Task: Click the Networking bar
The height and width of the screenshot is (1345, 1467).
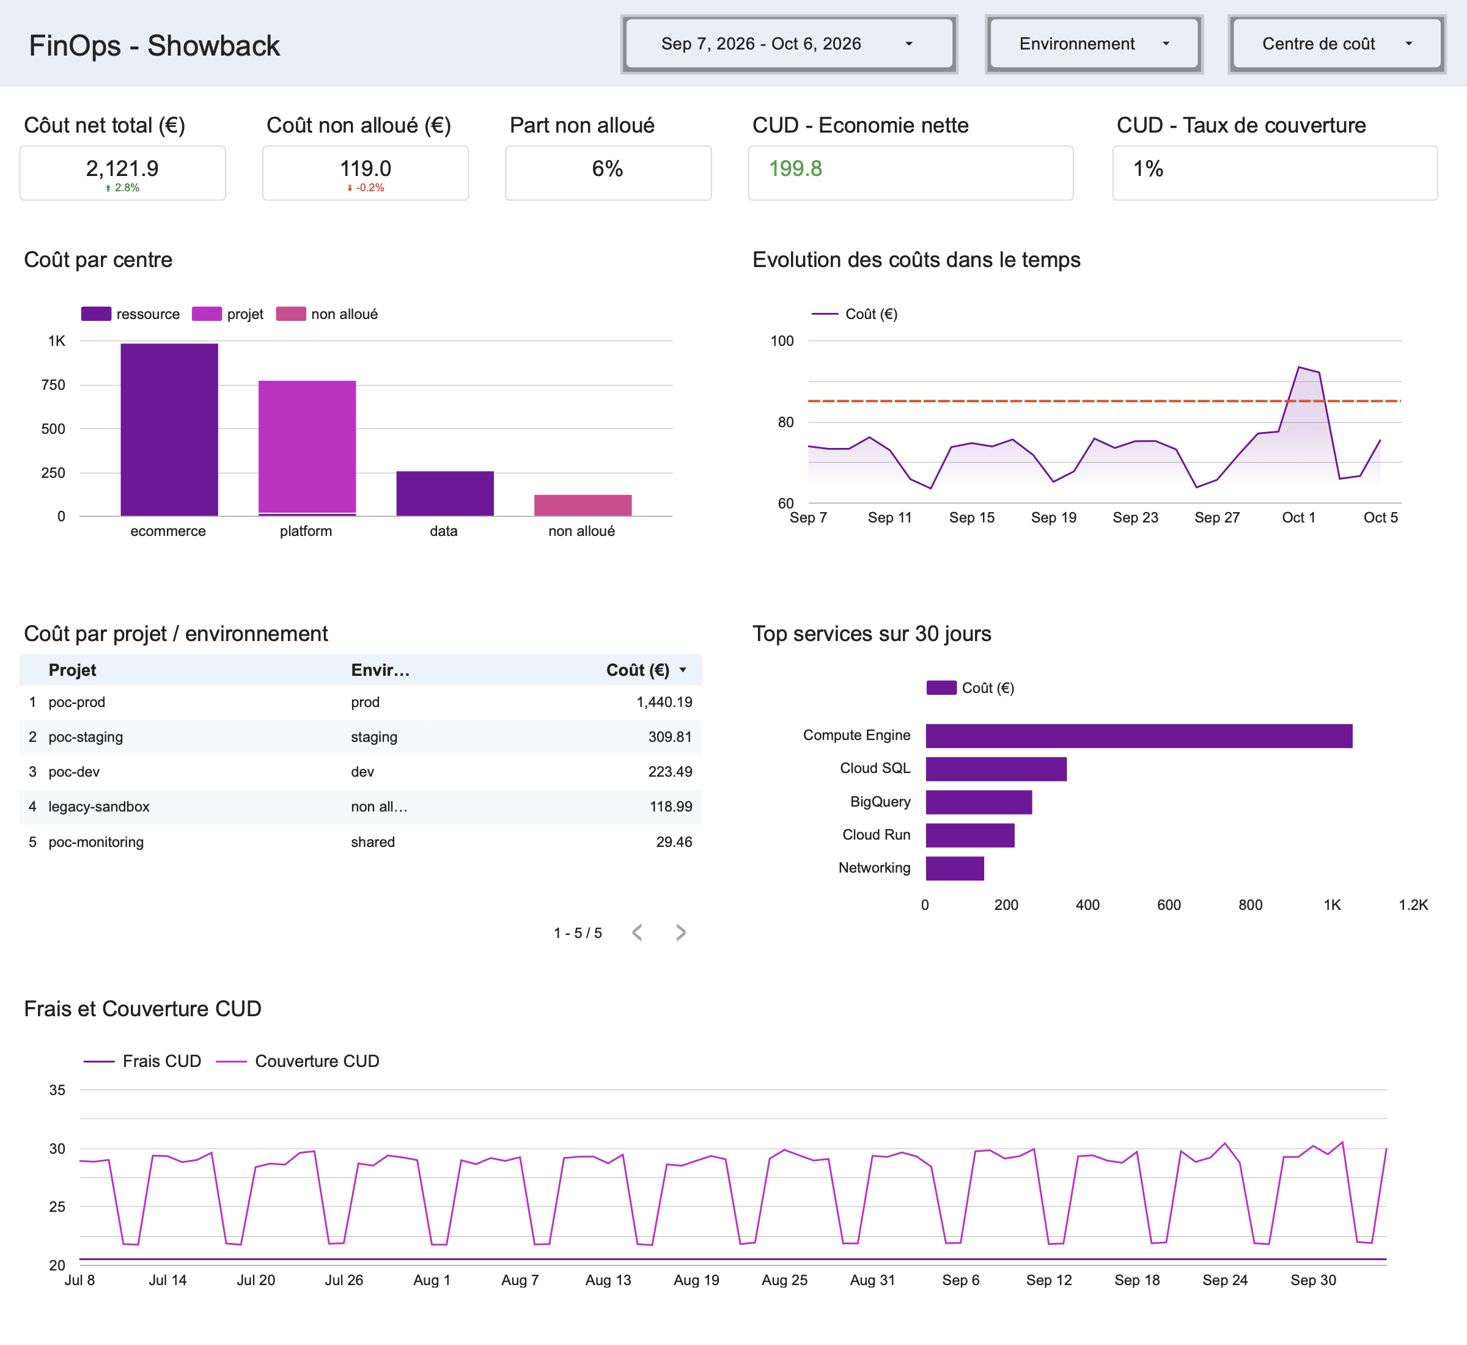Action: click(x=954, y=868)
